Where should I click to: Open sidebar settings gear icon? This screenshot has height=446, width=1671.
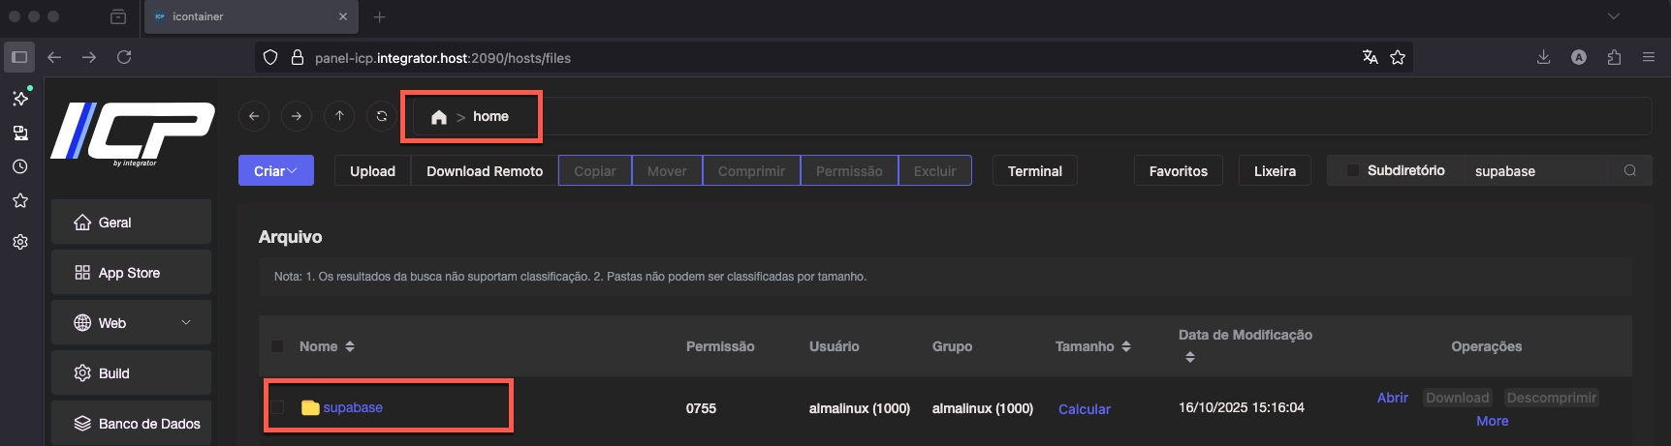coord(20,242)
